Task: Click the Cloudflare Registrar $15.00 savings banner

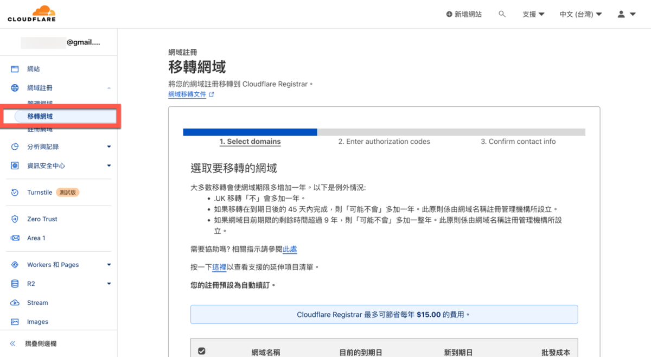Action: pos(384,314)
